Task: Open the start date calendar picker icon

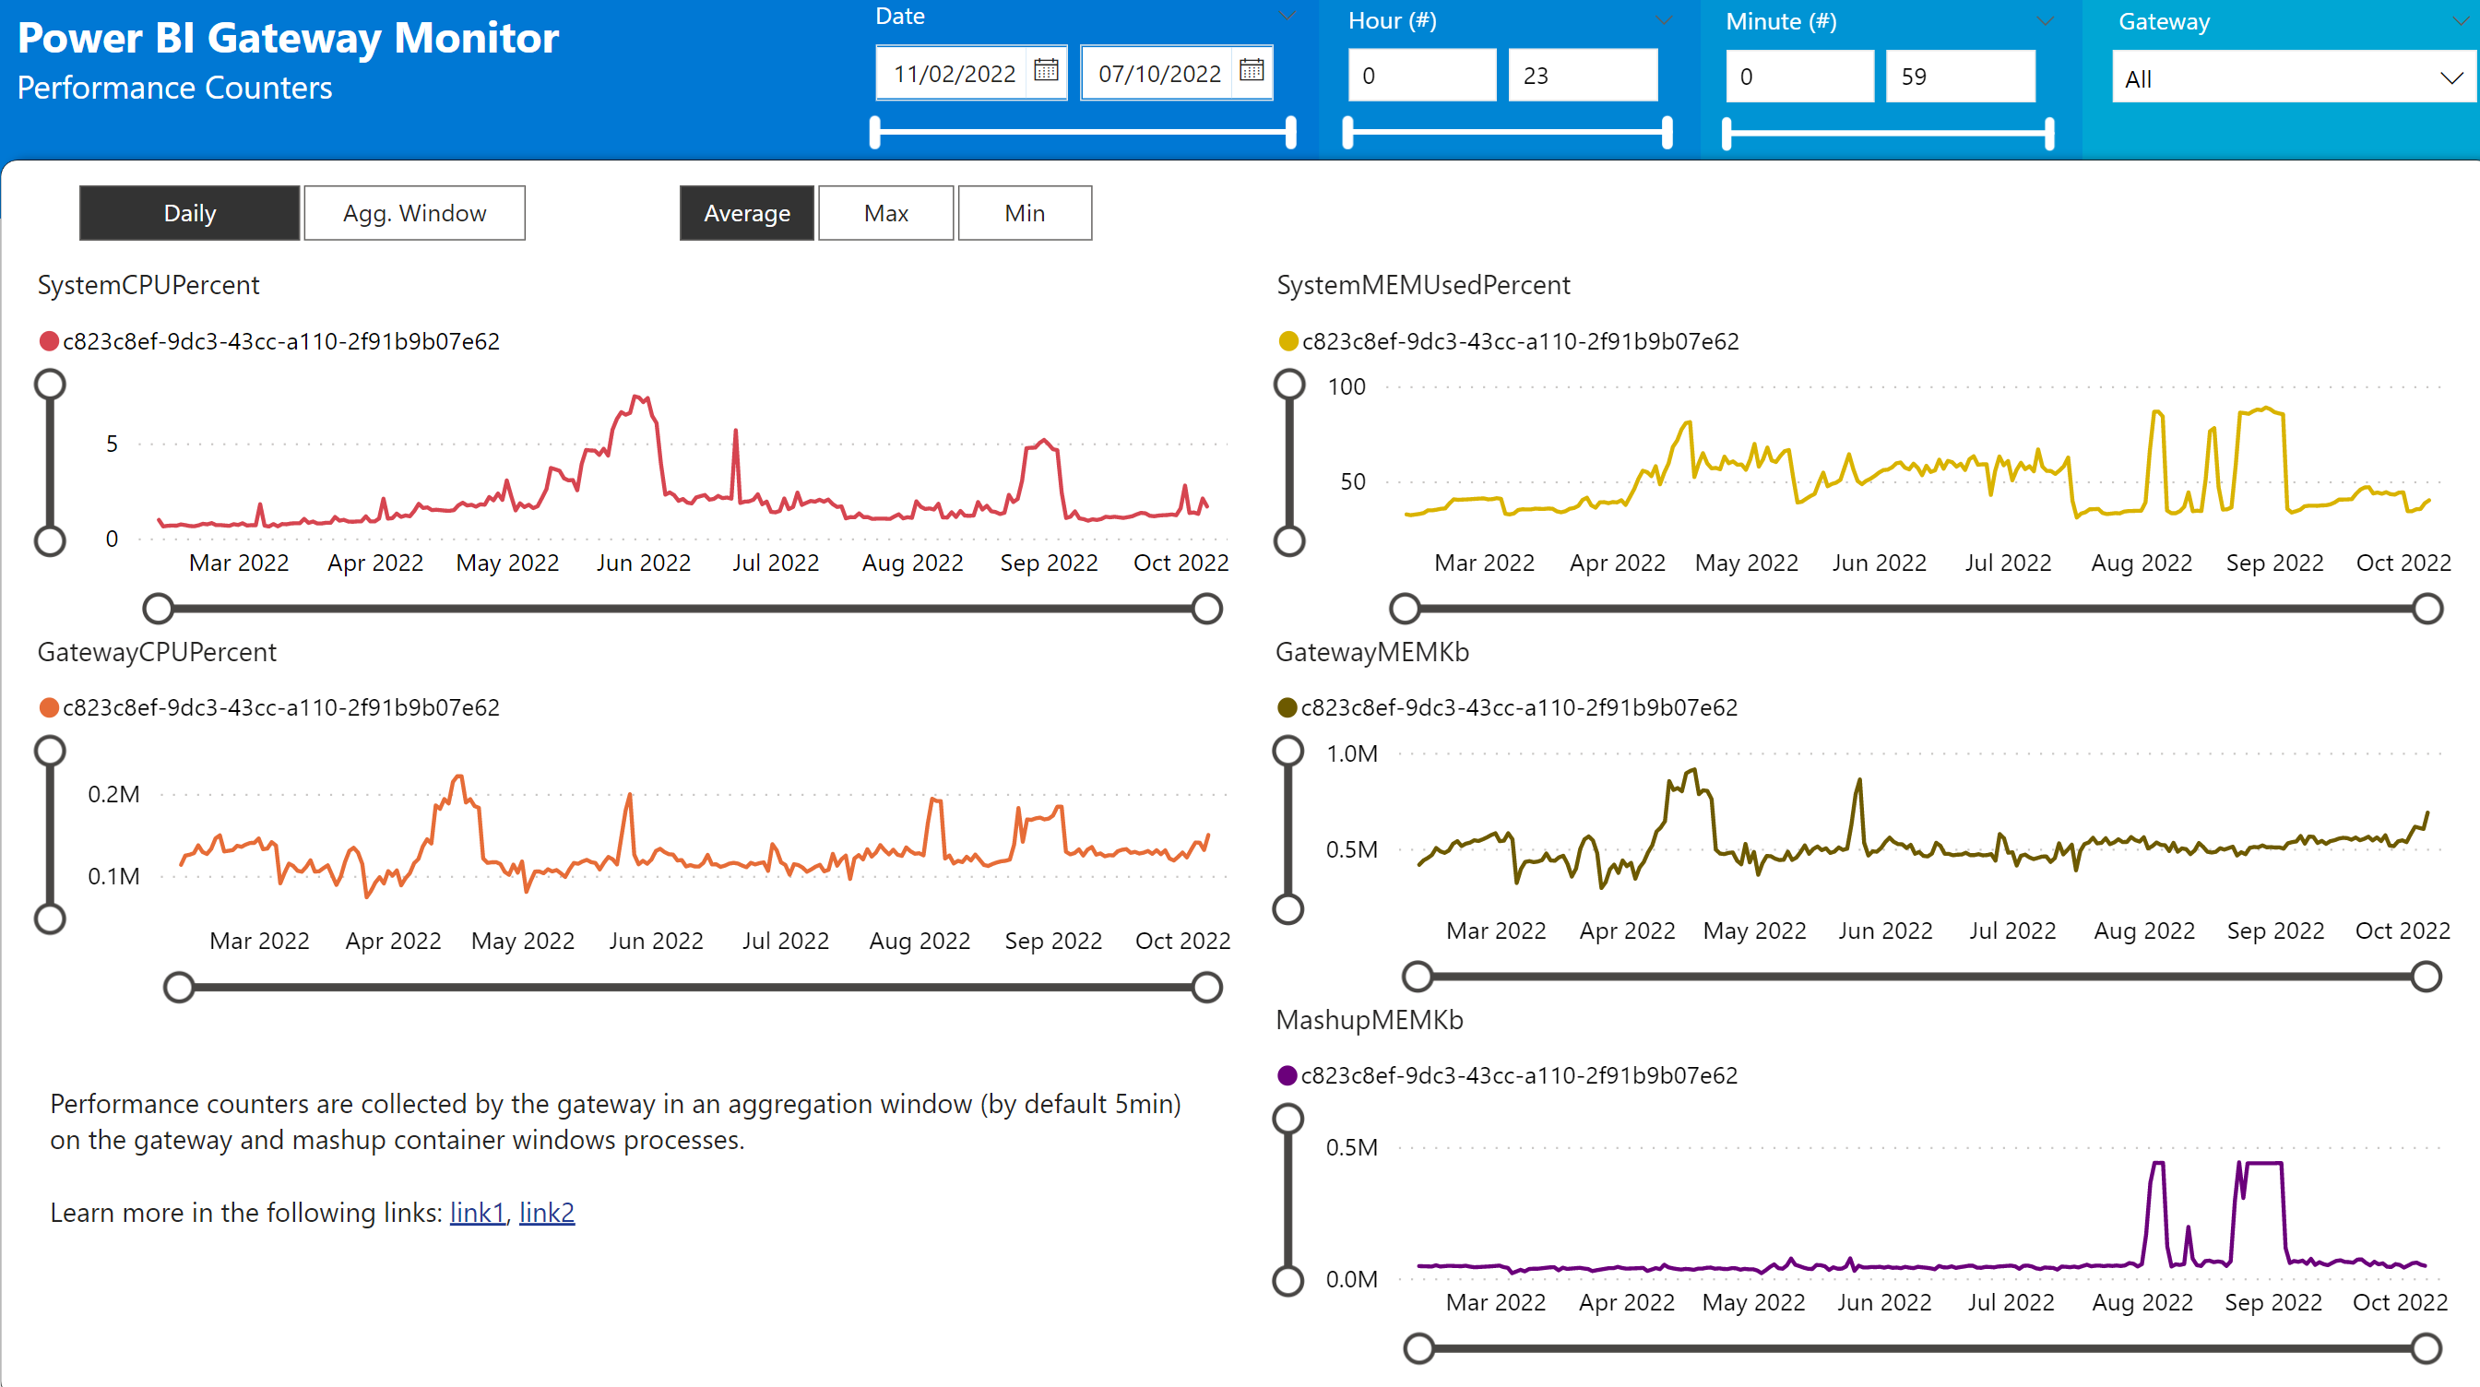Action: [1046, 70]
